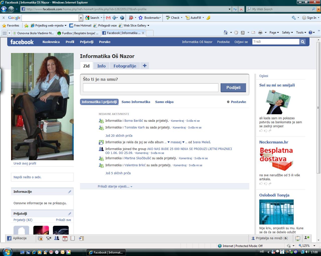Click Add to Favorites star-arrow icon
The height and width of the screenshot is (256, 321).
click(26, 25)
